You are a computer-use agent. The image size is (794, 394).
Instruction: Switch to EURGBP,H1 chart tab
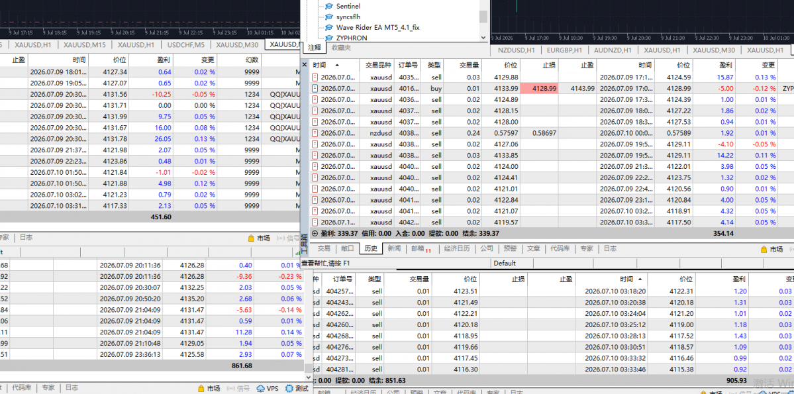tap(565, 50)
